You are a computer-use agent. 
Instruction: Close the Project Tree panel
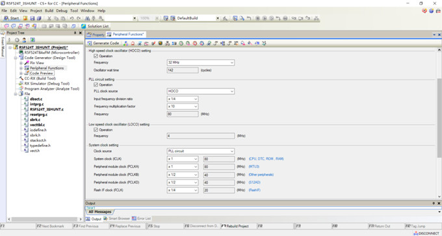[81, 33]
